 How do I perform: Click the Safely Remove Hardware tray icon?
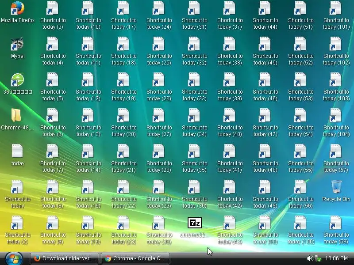point(318,258)
